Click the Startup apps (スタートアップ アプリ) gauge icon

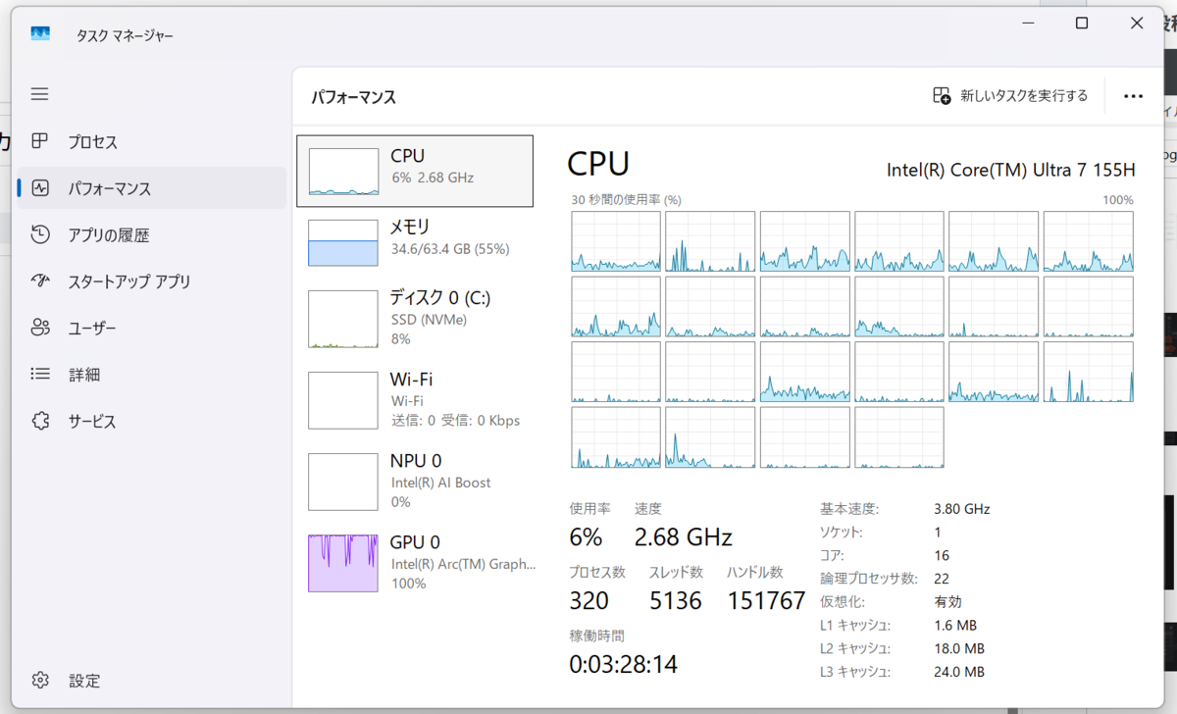point(40,281)
